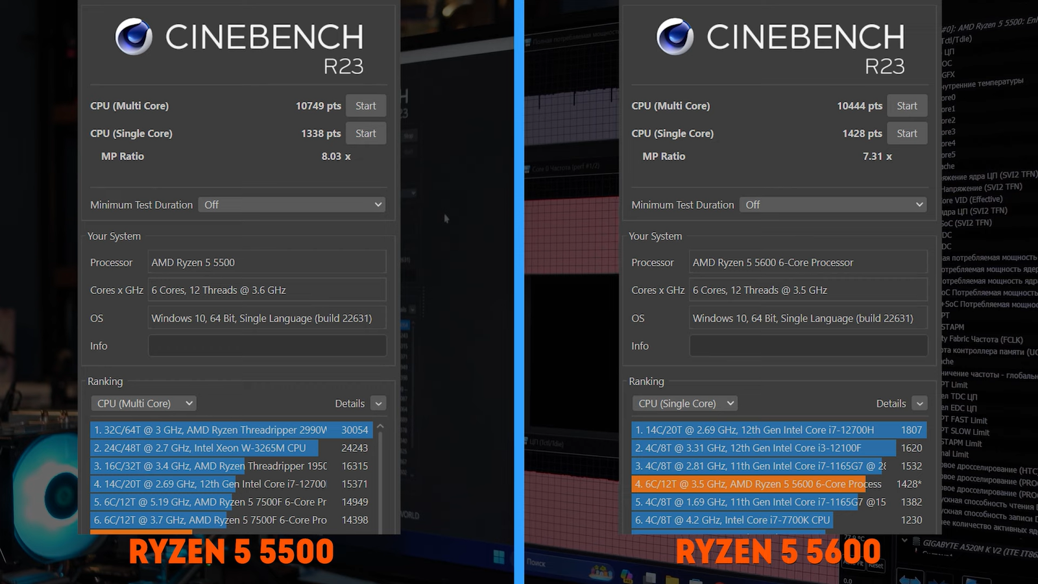Open Minimum Test Duration dropdown in the right window
Screen dimensions: 1038x584
point(834,205)
